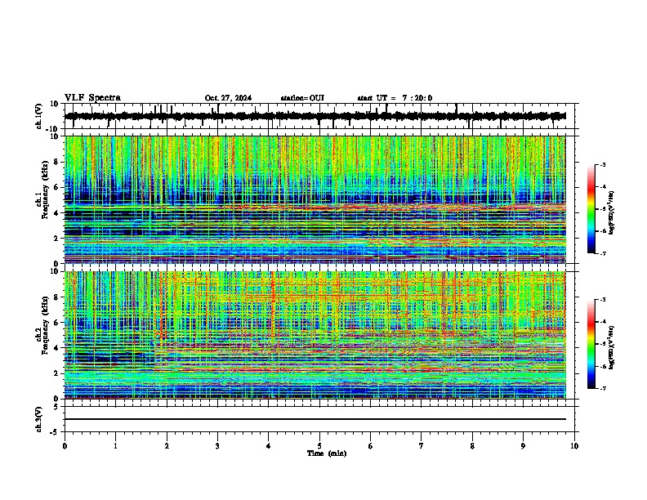Click the "9" tick on the time axis

(523, 446)
